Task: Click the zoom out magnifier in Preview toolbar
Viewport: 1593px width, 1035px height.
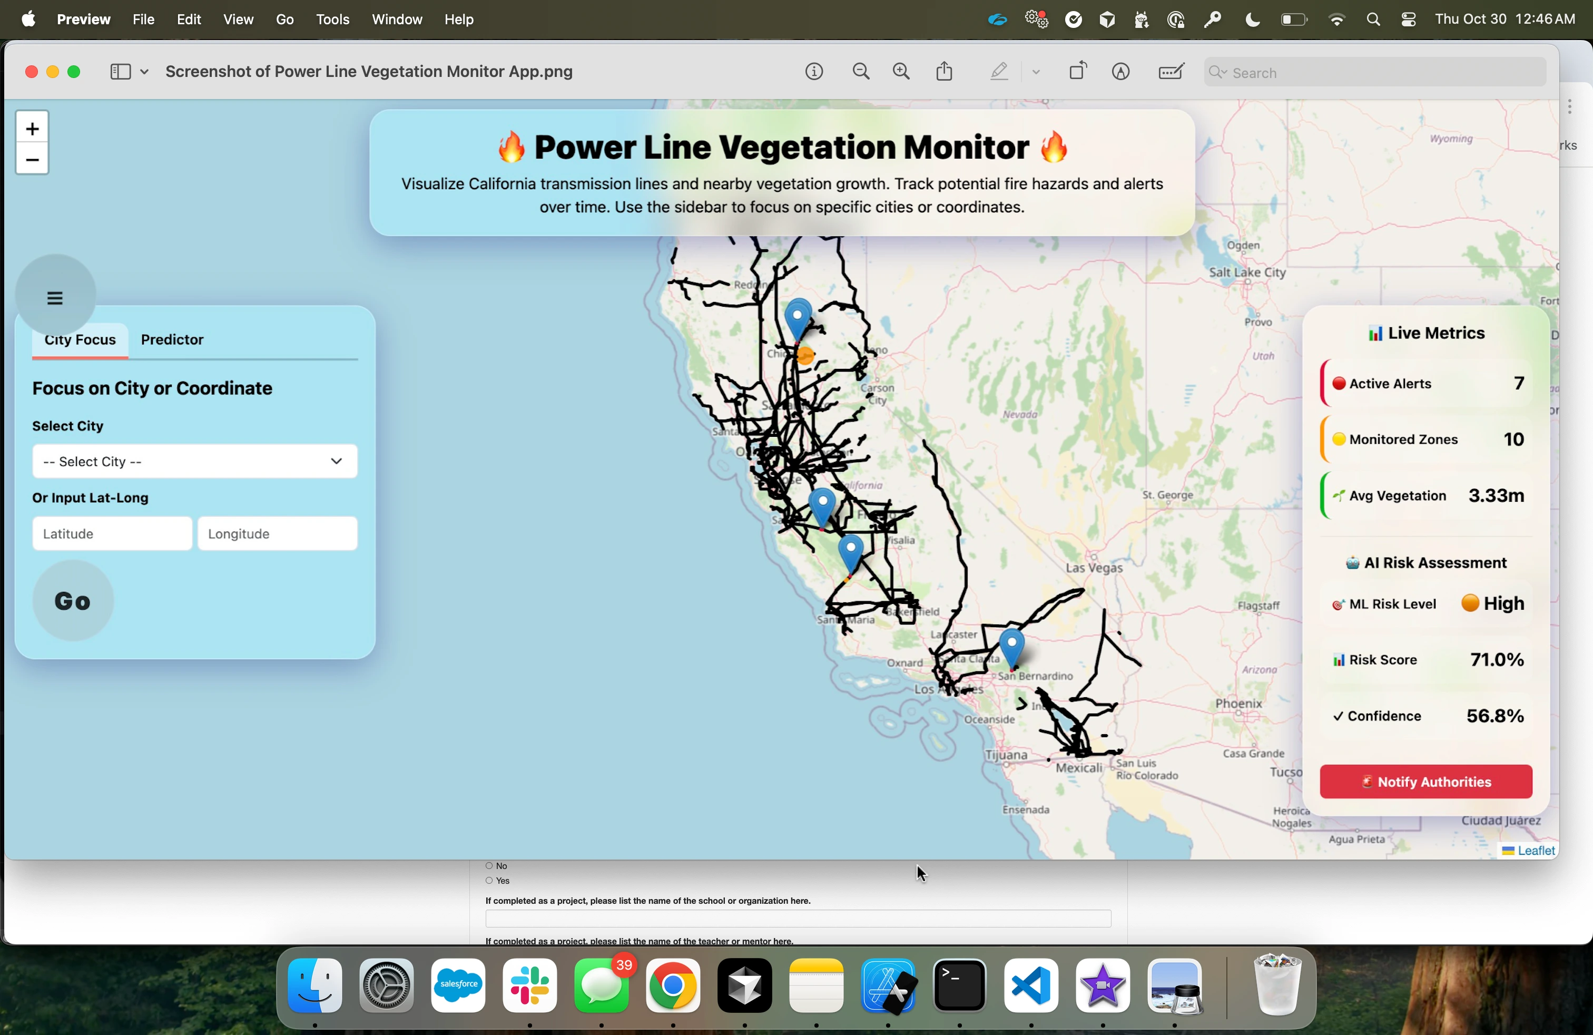Action: pyautogui.click(x=861, y=72)
